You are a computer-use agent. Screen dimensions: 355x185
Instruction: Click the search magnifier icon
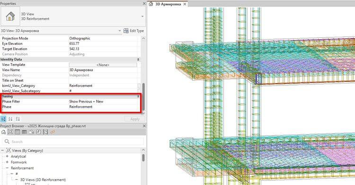pyautogui.click(x=7, y=142)
